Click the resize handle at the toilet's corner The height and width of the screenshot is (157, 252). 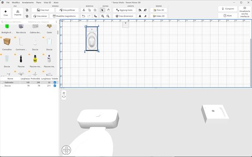point(98,51)
